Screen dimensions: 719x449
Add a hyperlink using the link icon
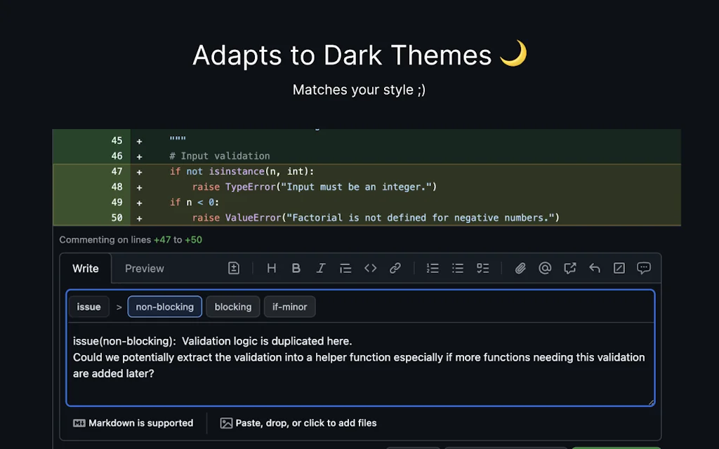coord(395,268)
